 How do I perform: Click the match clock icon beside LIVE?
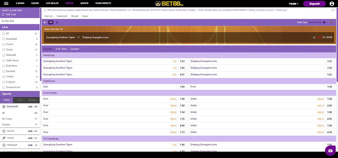[314, 38]
